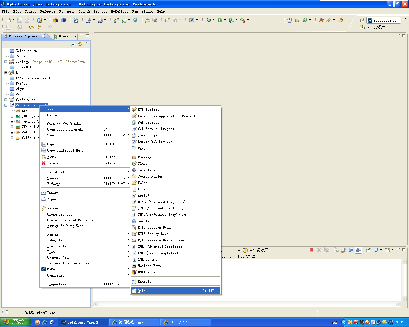Screen dimensions: 409x327
Task: Choose Package from the New submenu
Action: coord(176,157)
